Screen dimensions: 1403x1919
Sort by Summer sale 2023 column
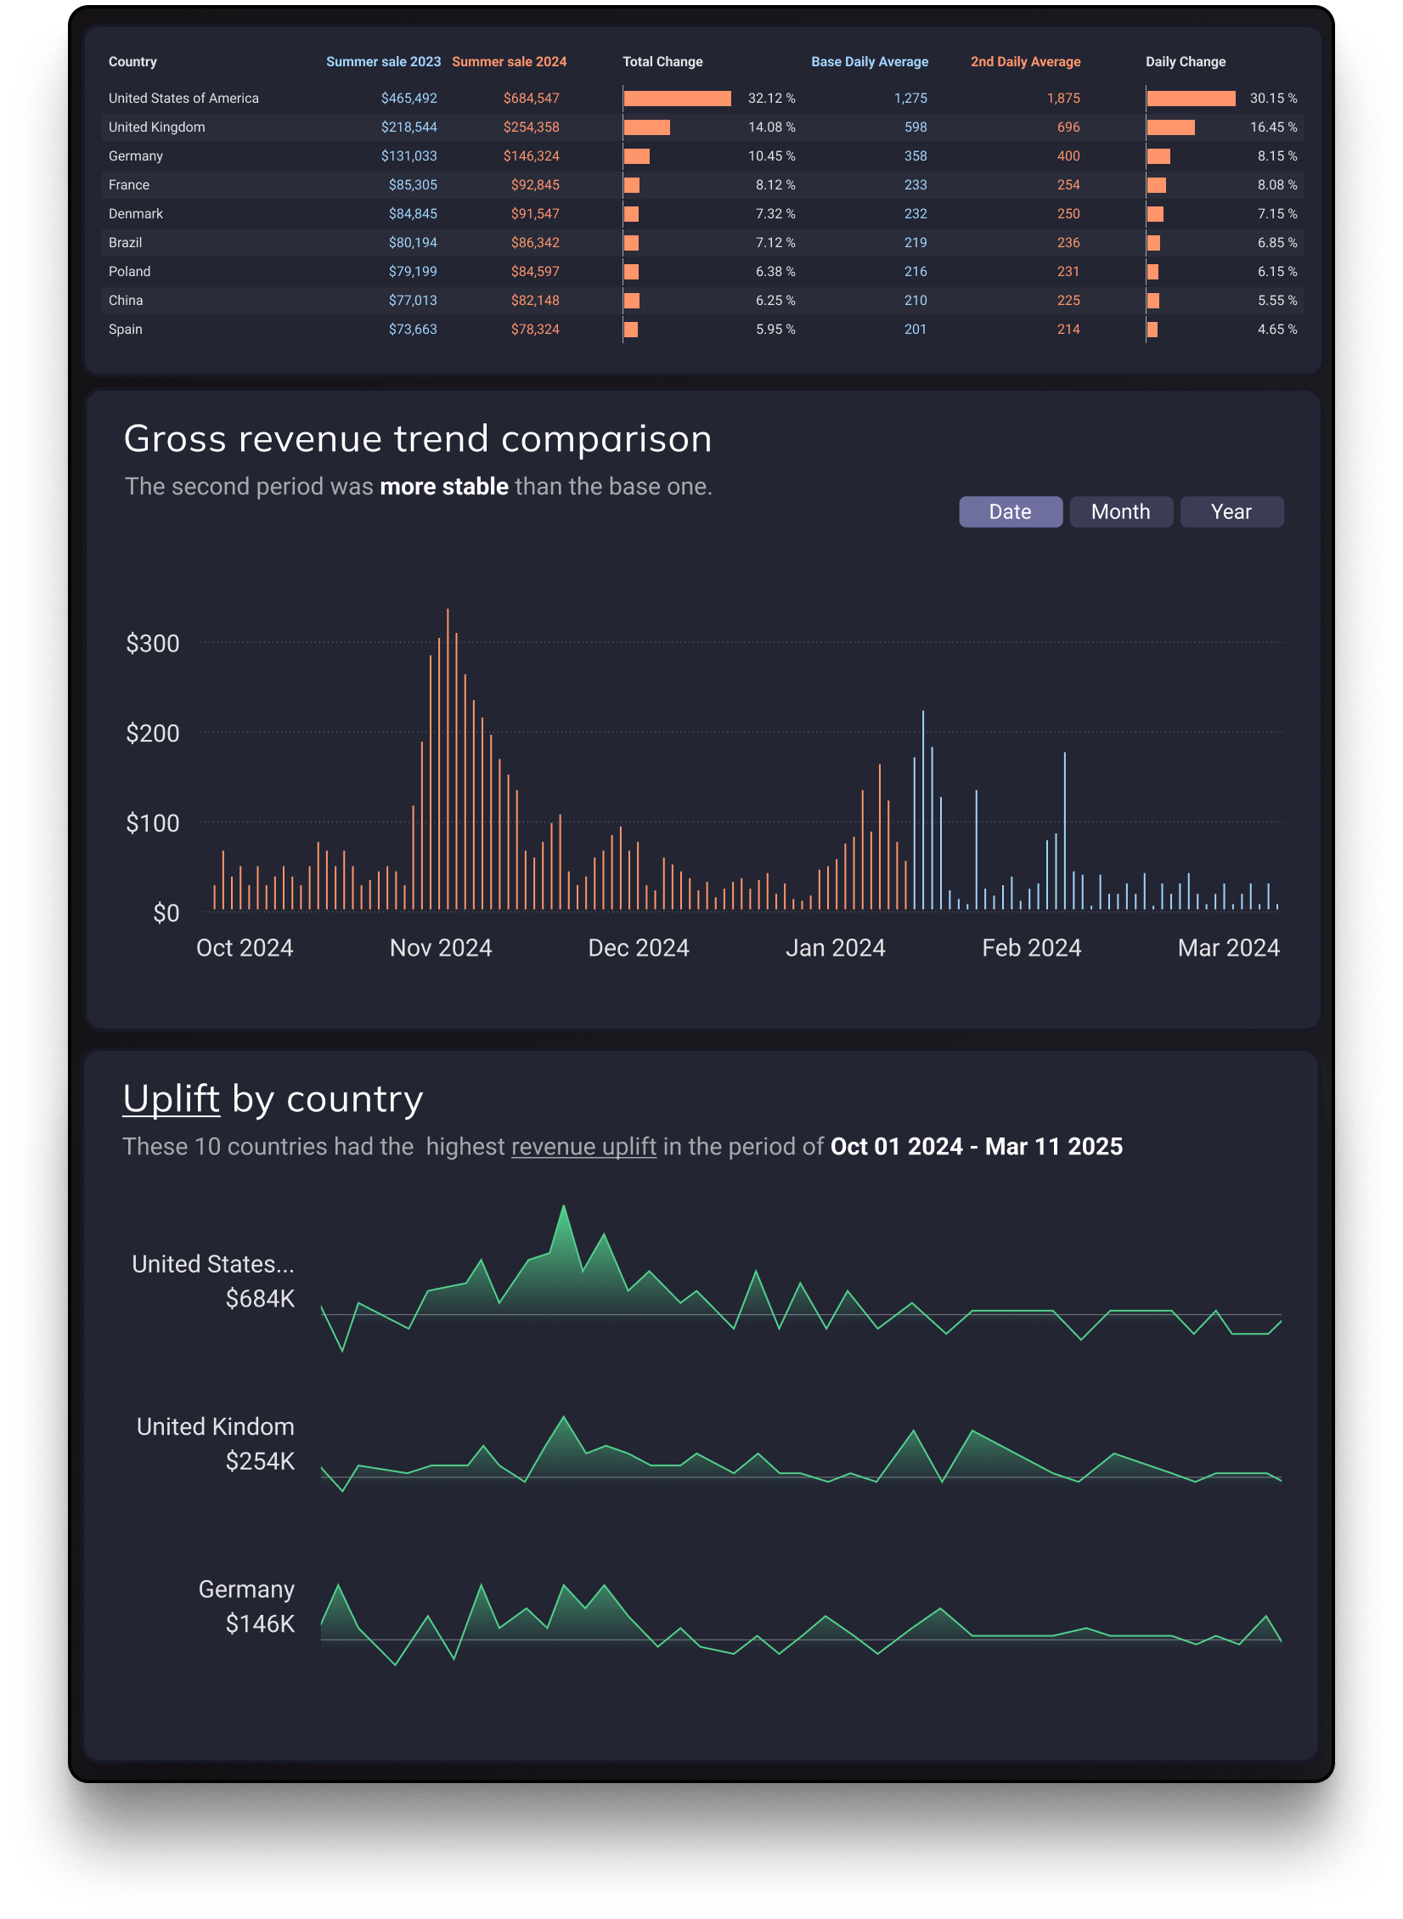(383, 62)
